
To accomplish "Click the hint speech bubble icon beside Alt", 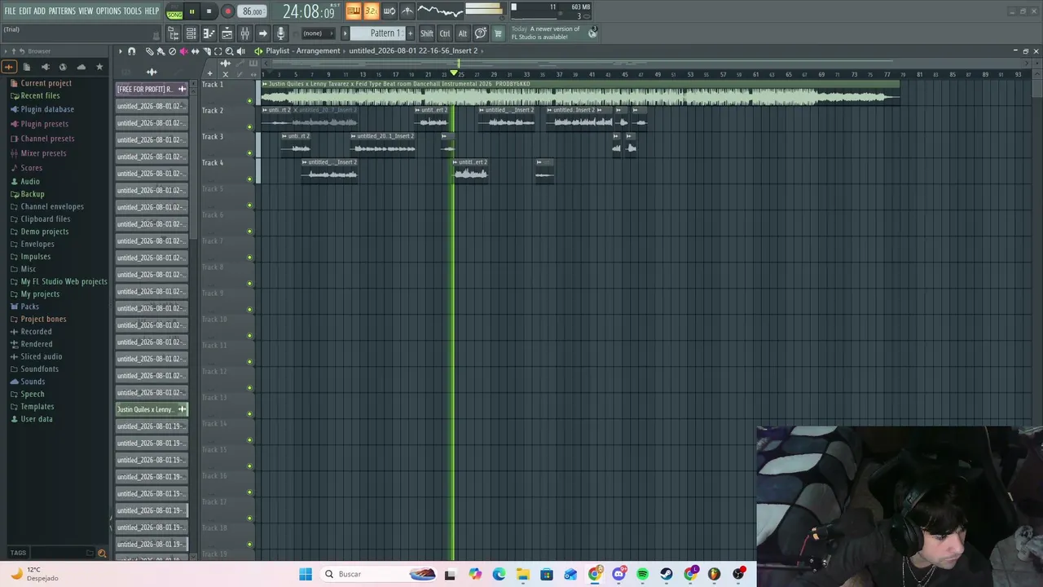I will pyautogui.click(x=481, y=33).
